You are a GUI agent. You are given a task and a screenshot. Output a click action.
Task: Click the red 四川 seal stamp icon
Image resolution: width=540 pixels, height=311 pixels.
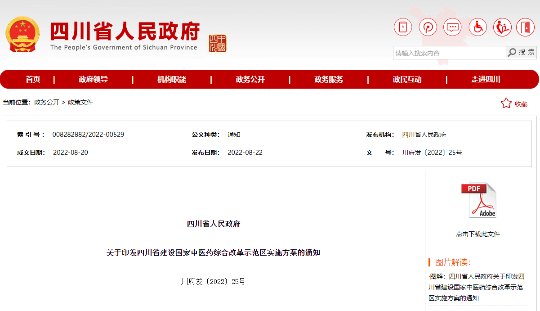tap(218, 43)
